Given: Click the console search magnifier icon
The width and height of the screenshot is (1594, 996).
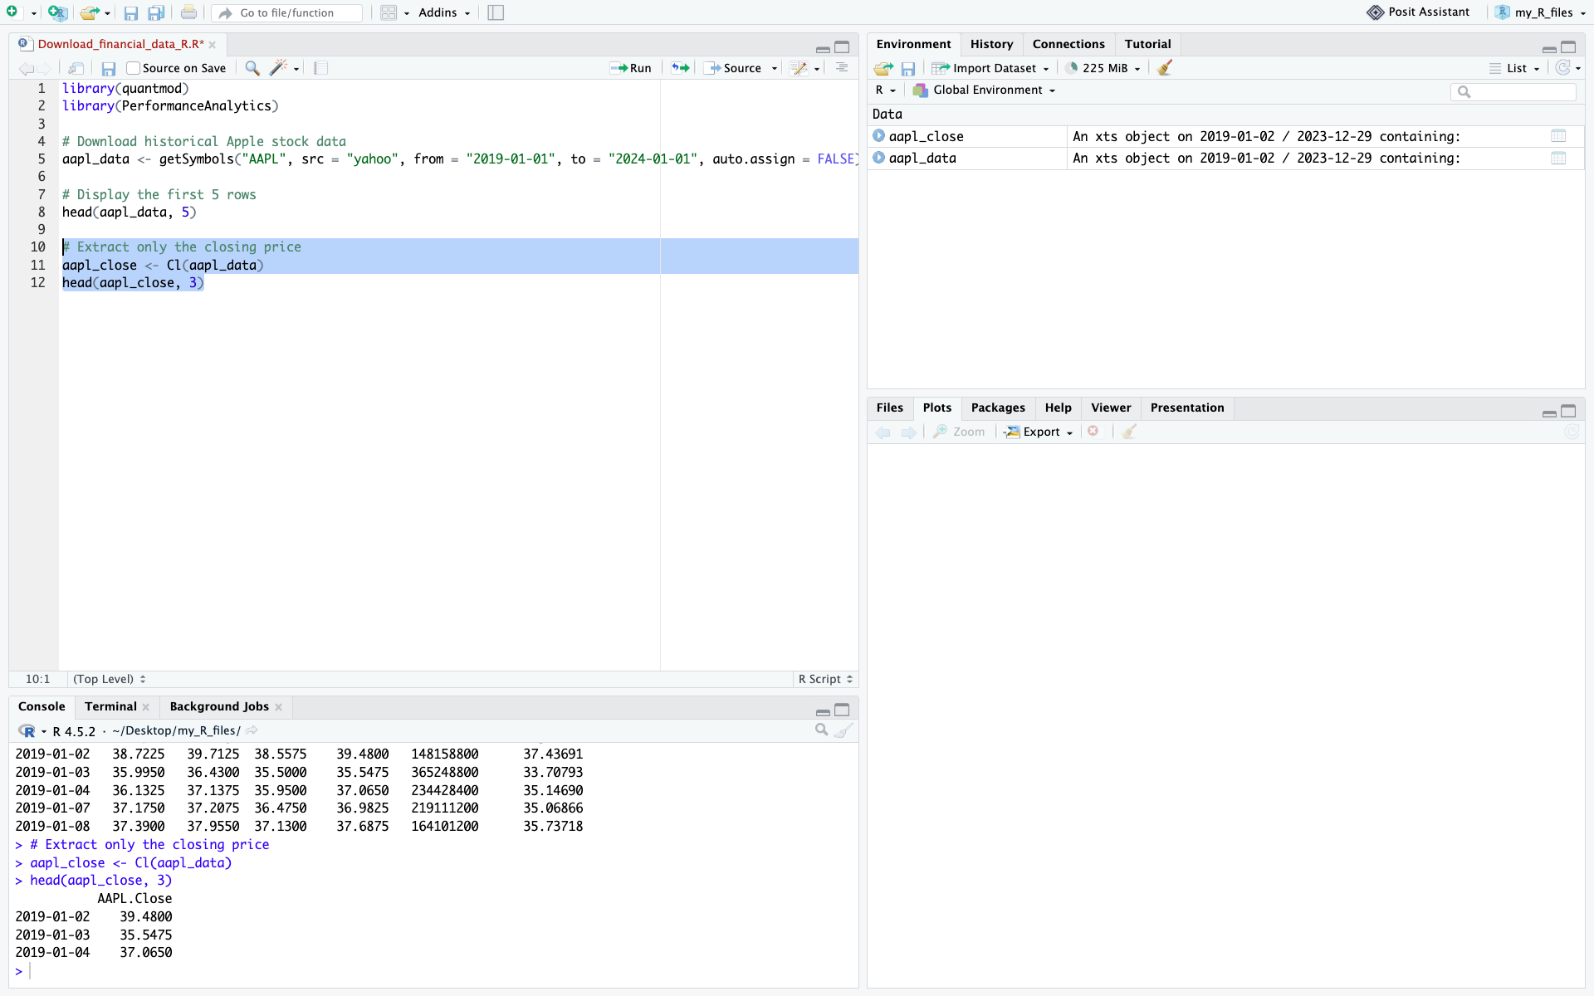Looking at the screenshot, I should point(821,730).
